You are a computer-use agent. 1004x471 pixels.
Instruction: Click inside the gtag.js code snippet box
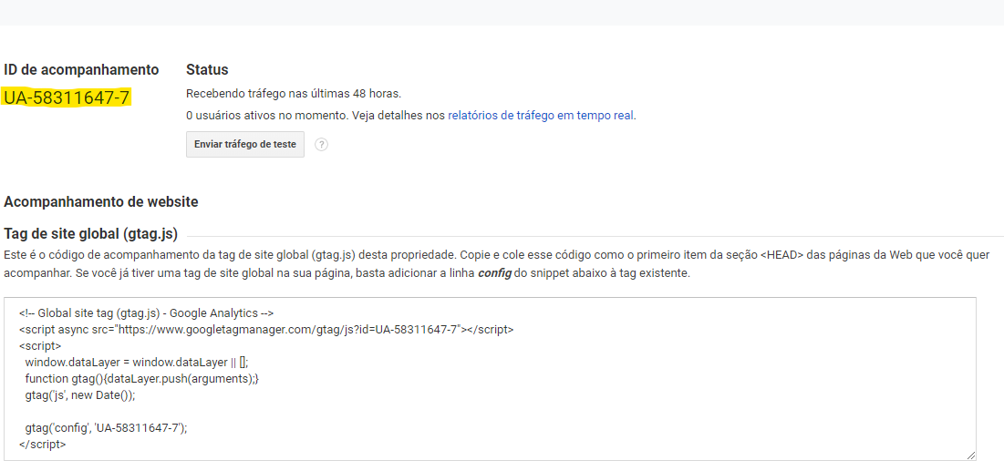pos(490,379)
